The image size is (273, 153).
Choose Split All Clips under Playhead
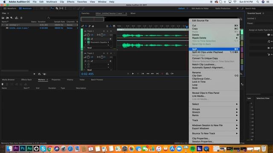click(214, 52)
